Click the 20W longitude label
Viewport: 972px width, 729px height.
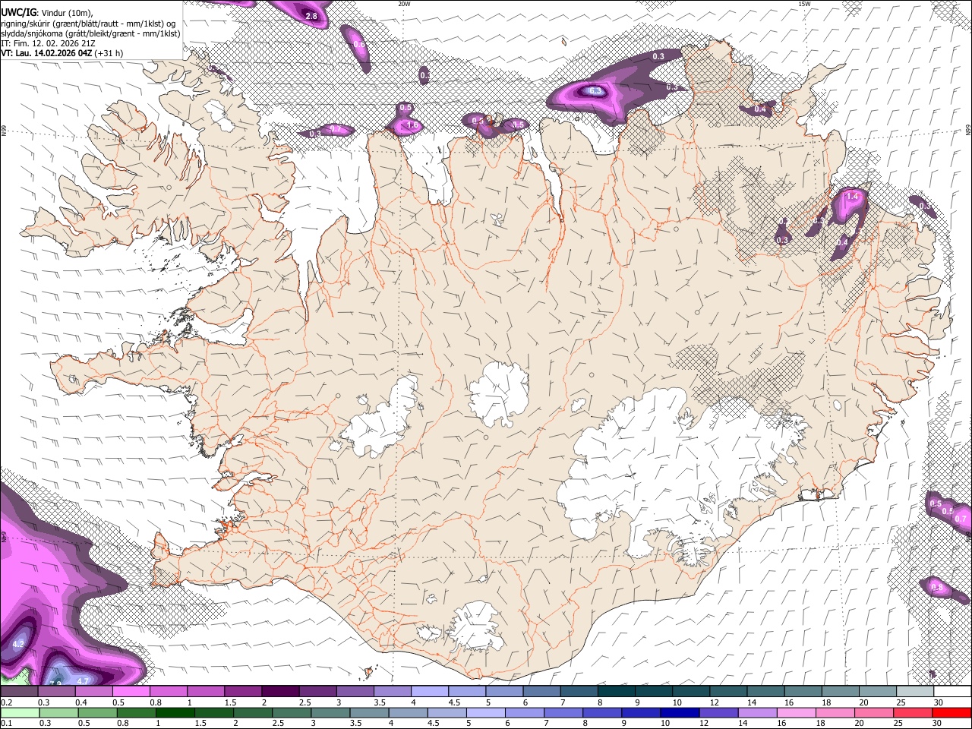pyautogui.click(x=404, y=4)
